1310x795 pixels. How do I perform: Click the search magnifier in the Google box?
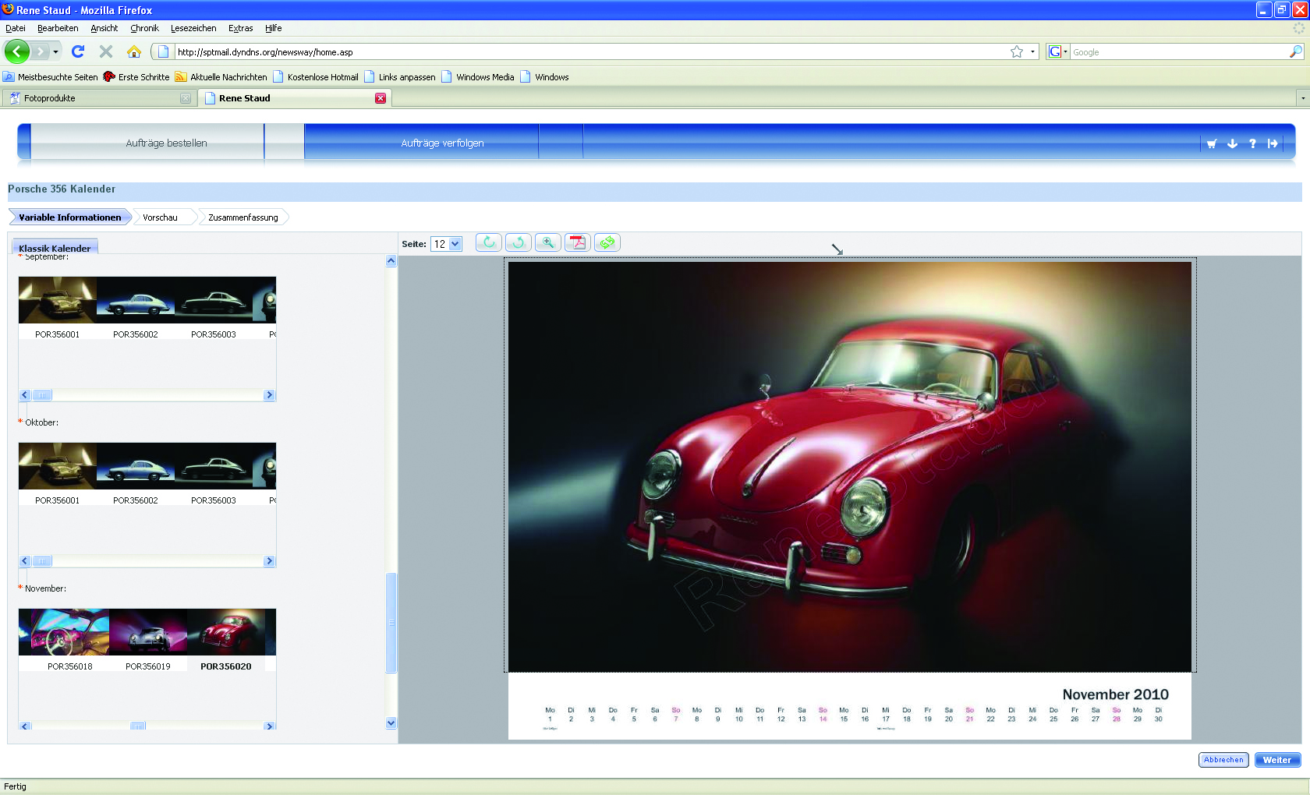1295,51
